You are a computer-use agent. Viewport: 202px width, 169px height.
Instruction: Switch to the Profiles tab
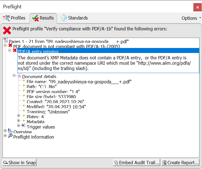point(14,18)
